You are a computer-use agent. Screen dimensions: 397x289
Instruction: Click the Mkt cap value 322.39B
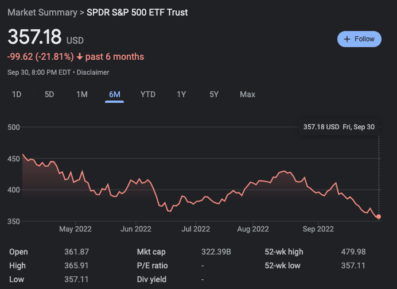point(216,252)
